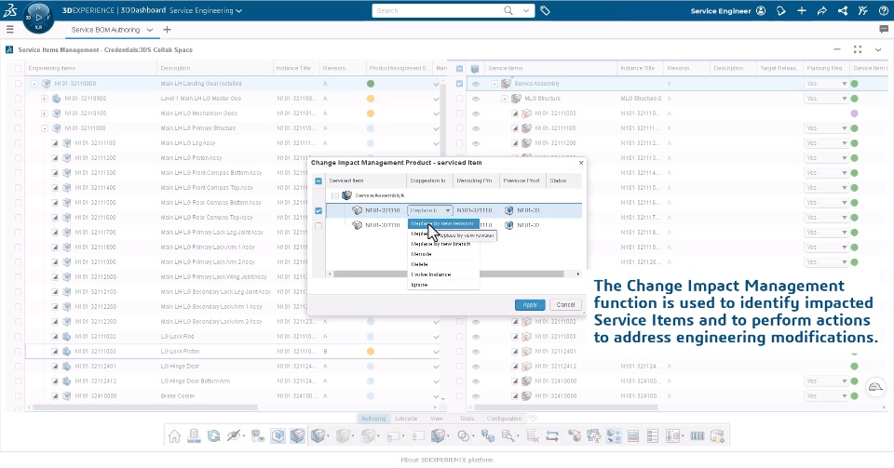Click the search magnifier icon

(x=508, y=10)
